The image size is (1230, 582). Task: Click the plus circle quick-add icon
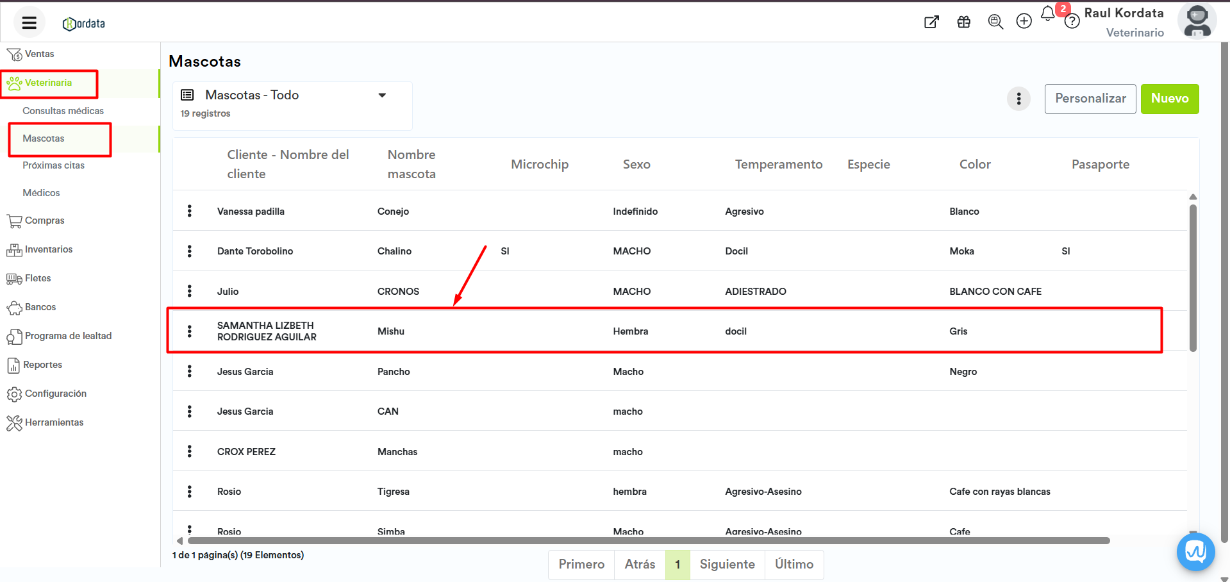[x=1024, y=22]
